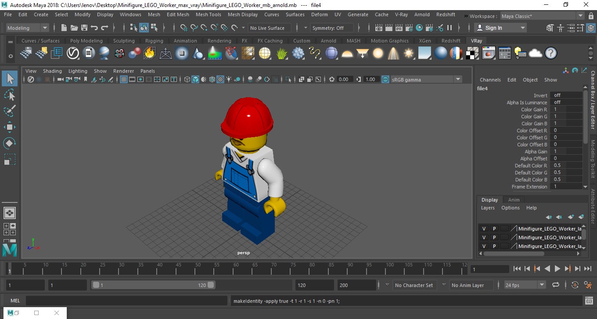Click the Channels menu in Channel Box
597x319 pixels.
point(490,80)
